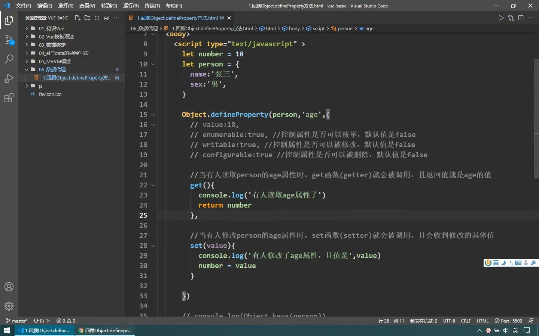Click the master branch indicator
The image size is (539, 336).
click(x=17, y=321)
